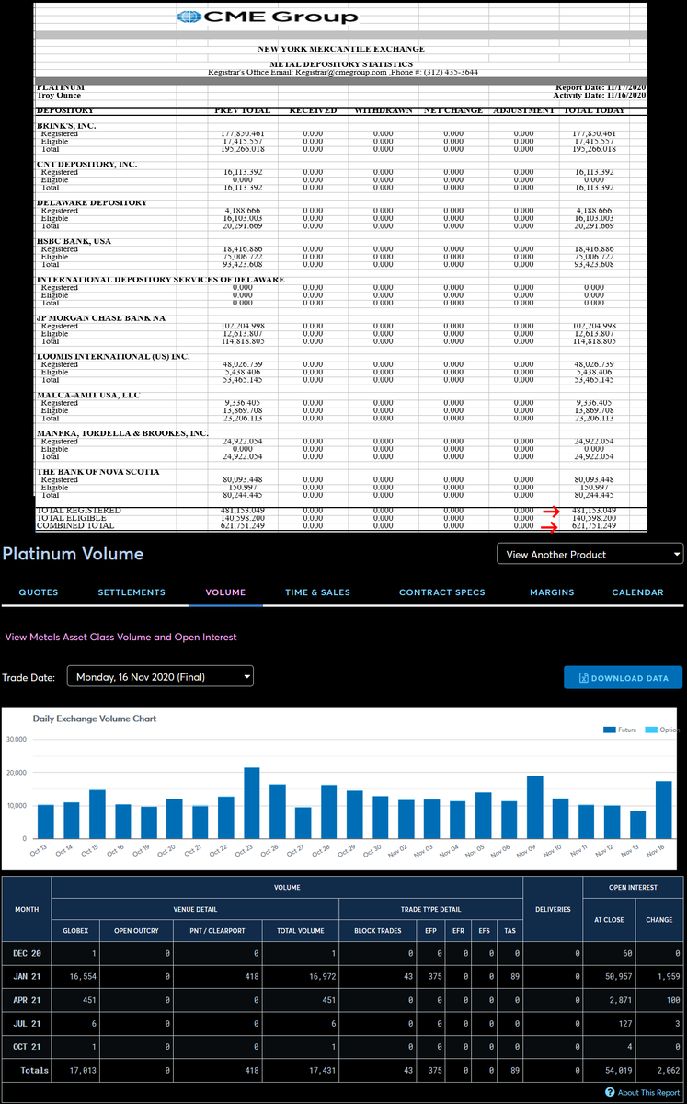The height and width of the screenshot is (1104, 687).
Task: Click the CHANGE column header
Action: (x=658, y=919)
